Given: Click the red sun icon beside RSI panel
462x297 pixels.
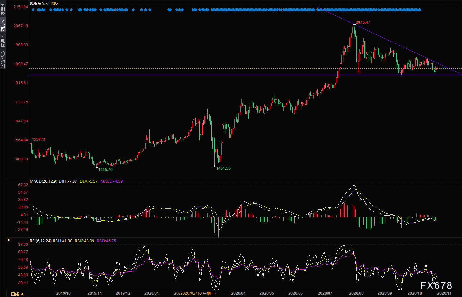Looking at the screenshot, I should pyautogui.click(x=9, y=240).
